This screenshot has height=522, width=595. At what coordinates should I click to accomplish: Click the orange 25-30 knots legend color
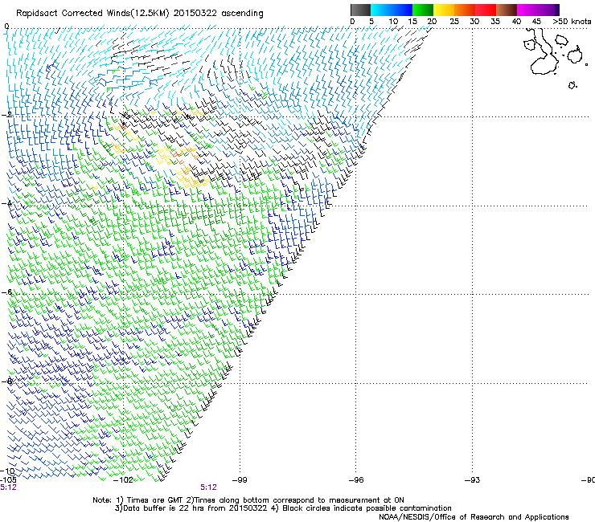pos(465,10)
